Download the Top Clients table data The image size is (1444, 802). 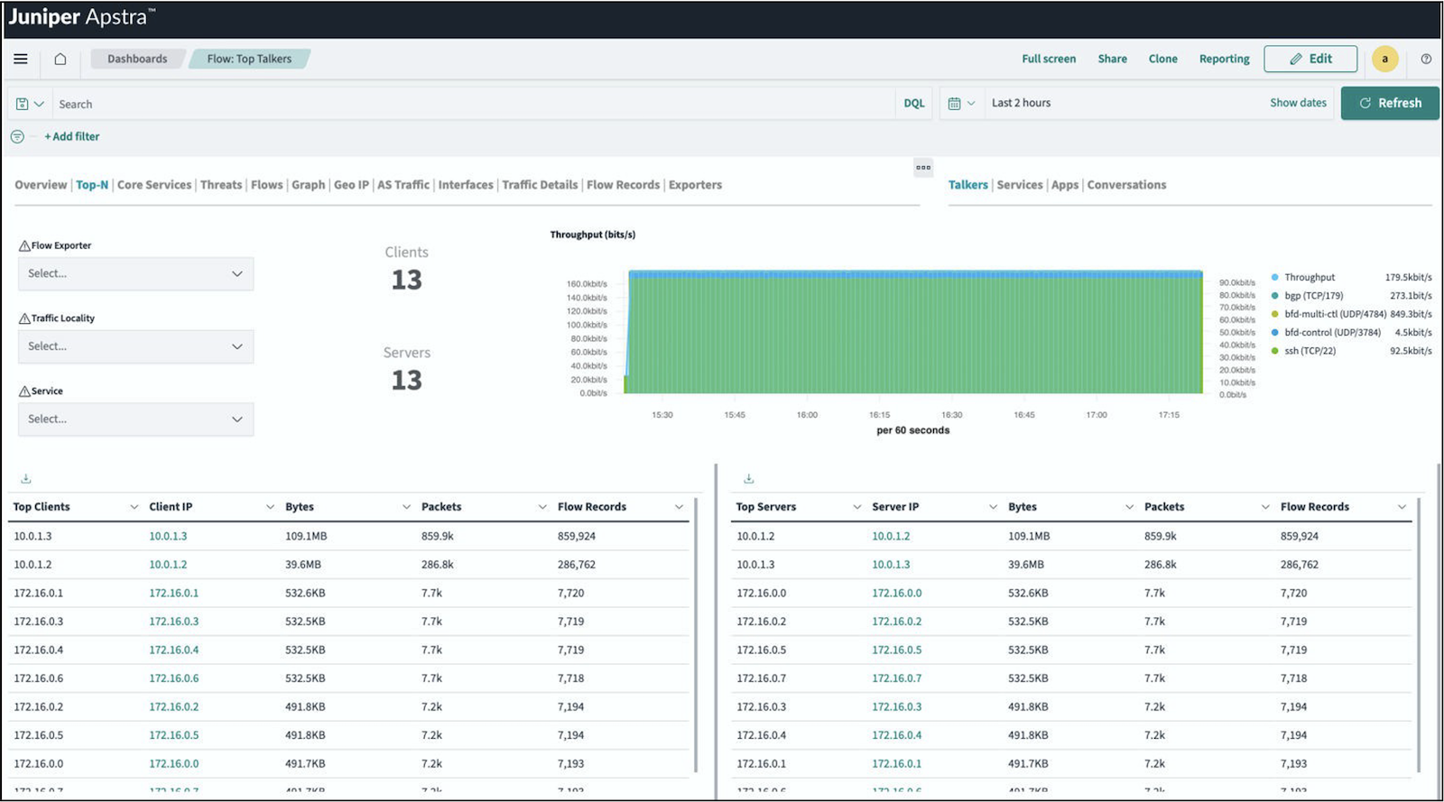[26, 478]
